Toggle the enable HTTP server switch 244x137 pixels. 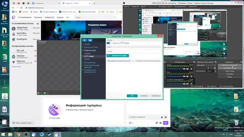[x=109, y=43]
